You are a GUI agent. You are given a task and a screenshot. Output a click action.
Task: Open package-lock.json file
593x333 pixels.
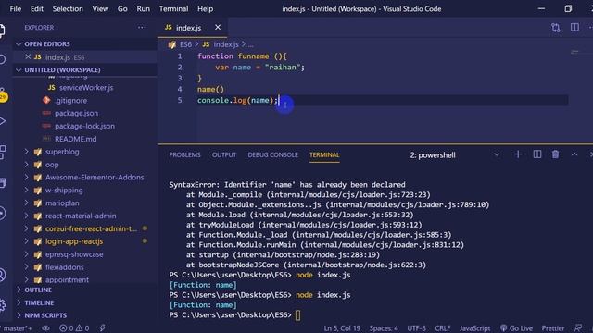pos(84,126)
